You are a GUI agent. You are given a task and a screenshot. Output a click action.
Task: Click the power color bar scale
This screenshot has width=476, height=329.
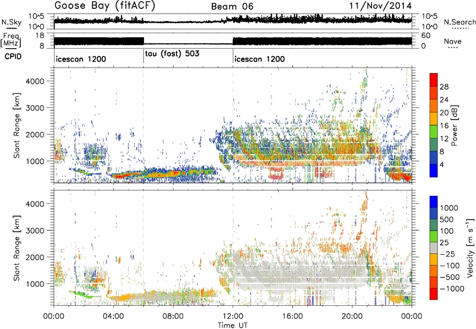(x=434, y=125)
